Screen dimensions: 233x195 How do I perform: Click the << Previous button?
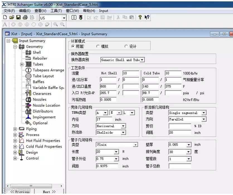coord(20,192)
